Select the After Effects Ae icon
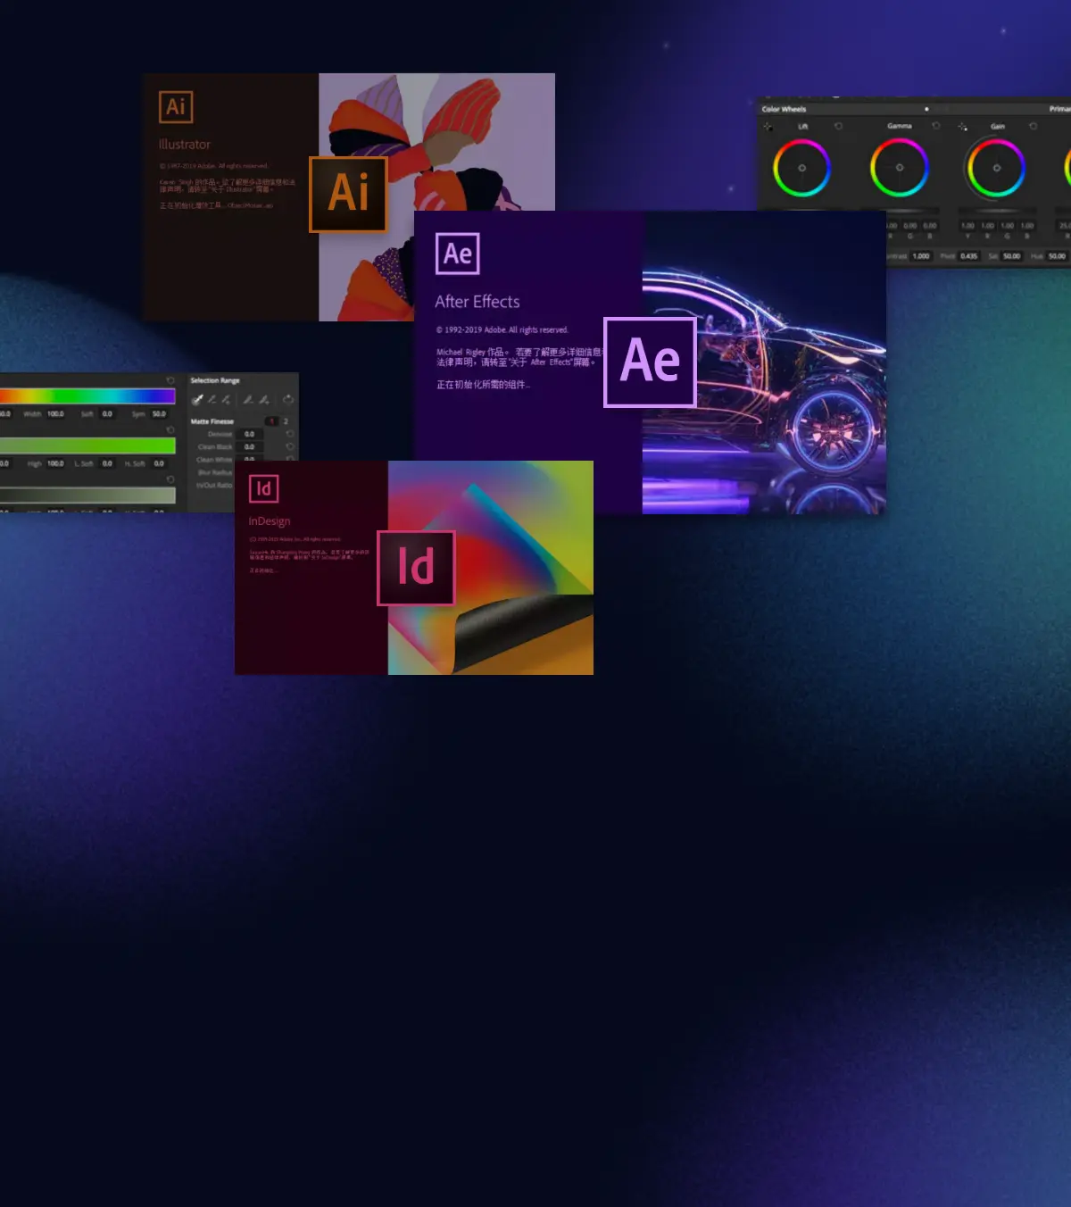 649,361
